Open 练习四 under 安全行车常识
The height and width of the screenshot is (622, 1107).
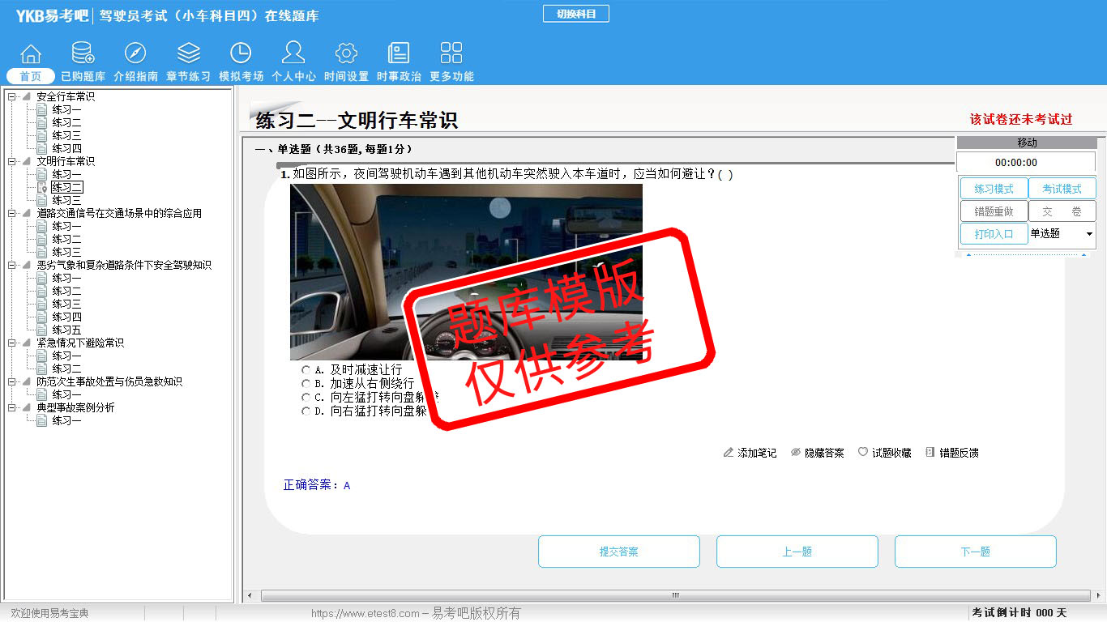coord(66,149)
